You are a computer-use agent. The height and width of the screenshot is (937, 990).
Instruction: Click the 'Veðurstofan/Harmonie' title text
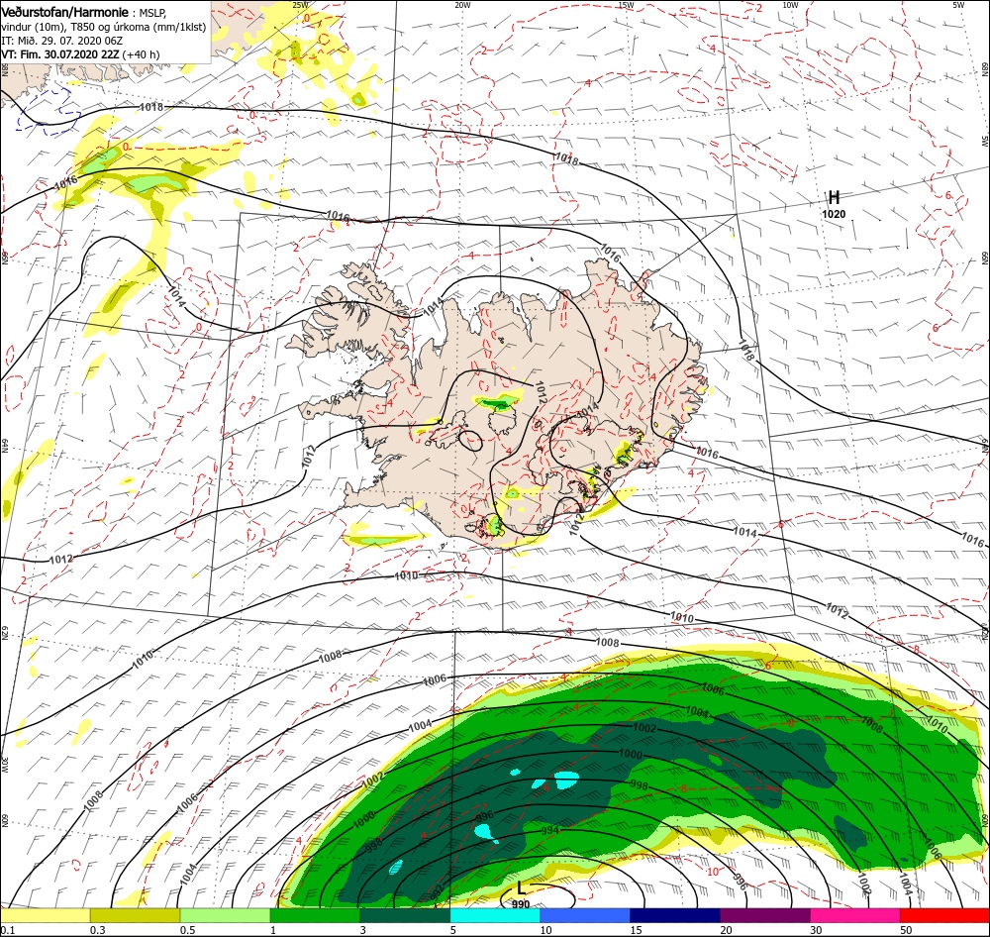[64, 13]
